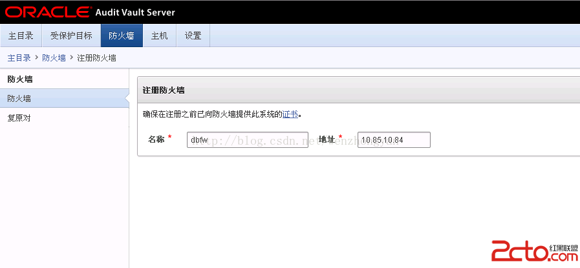580x268 pixels.
Task: Focus the 名称 input field
Action: (x=248, y=139)
